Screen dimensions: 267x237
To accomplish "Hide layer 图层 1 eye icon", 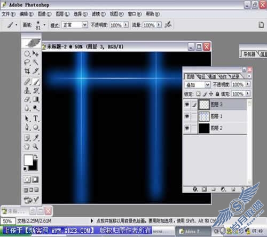I will (187, 116).
